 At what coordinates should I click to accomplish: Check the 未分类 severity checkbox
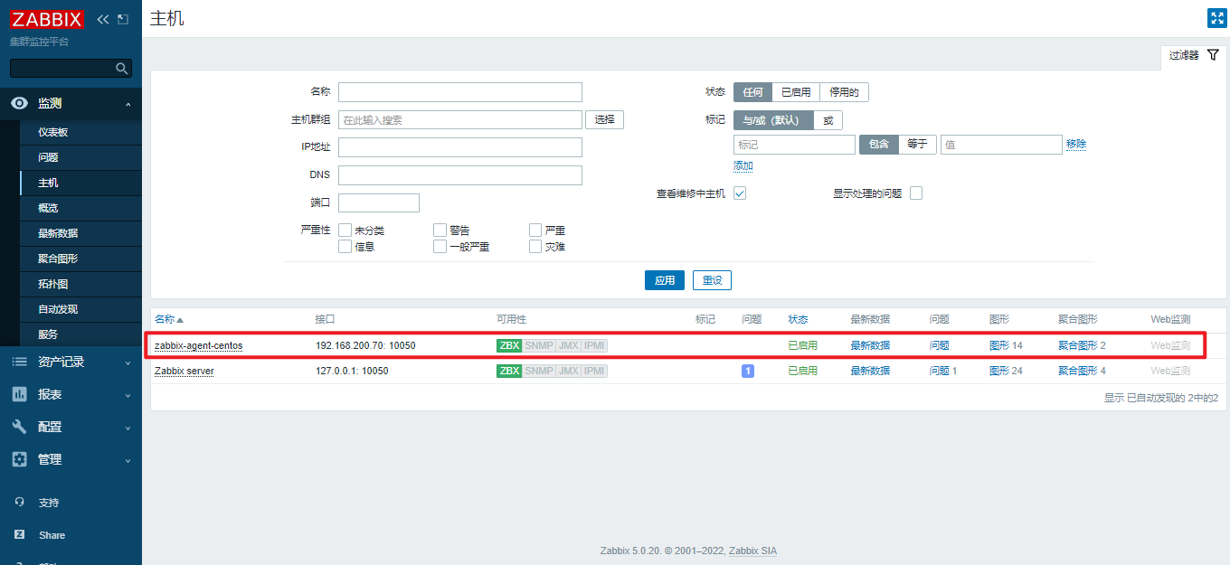[345, 231]
